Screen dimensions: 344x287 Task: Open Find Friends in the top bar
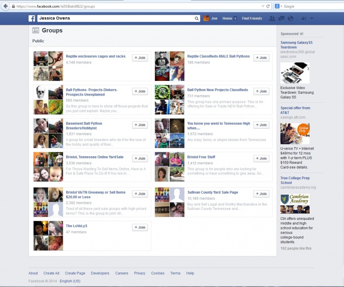(252, 19)
